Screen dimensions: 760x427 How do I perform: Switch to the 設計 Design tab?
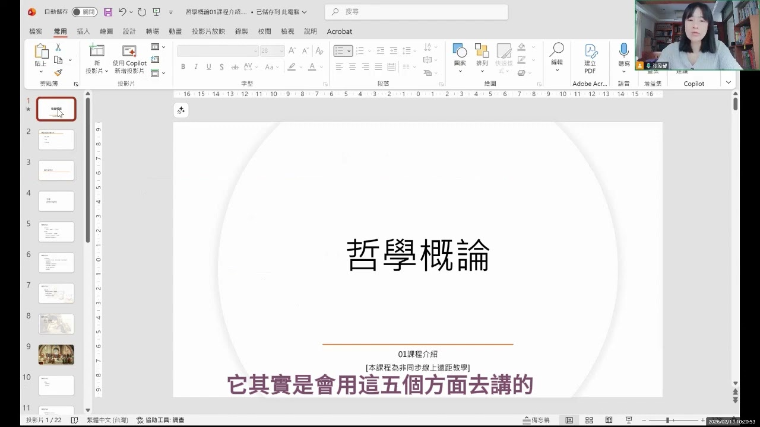(129, 31)
